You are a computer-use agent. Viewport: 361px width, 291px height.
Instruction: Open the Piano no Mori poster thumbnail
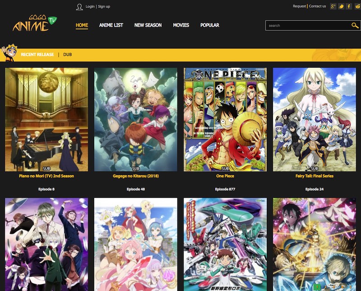tap(46, 120)
